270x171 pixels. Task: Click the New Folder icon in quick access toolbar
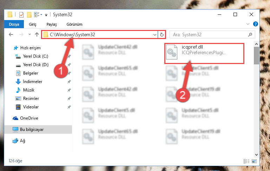[x=29, y=15]
